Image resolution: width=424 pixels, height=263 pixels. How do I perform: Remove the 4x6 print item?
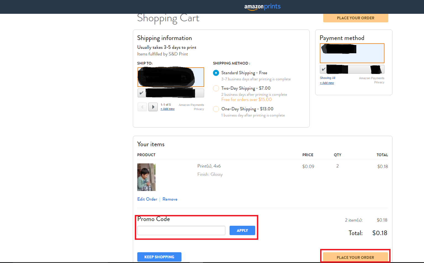tap(170, 199)
